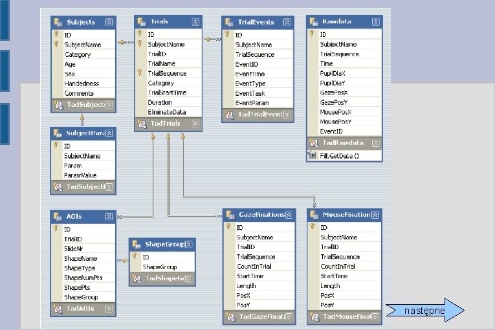The height and width of the screenshot is (330, 495).
Task: Click the key icon beside Trials TrialSequence
Action: tap(140, 73)
